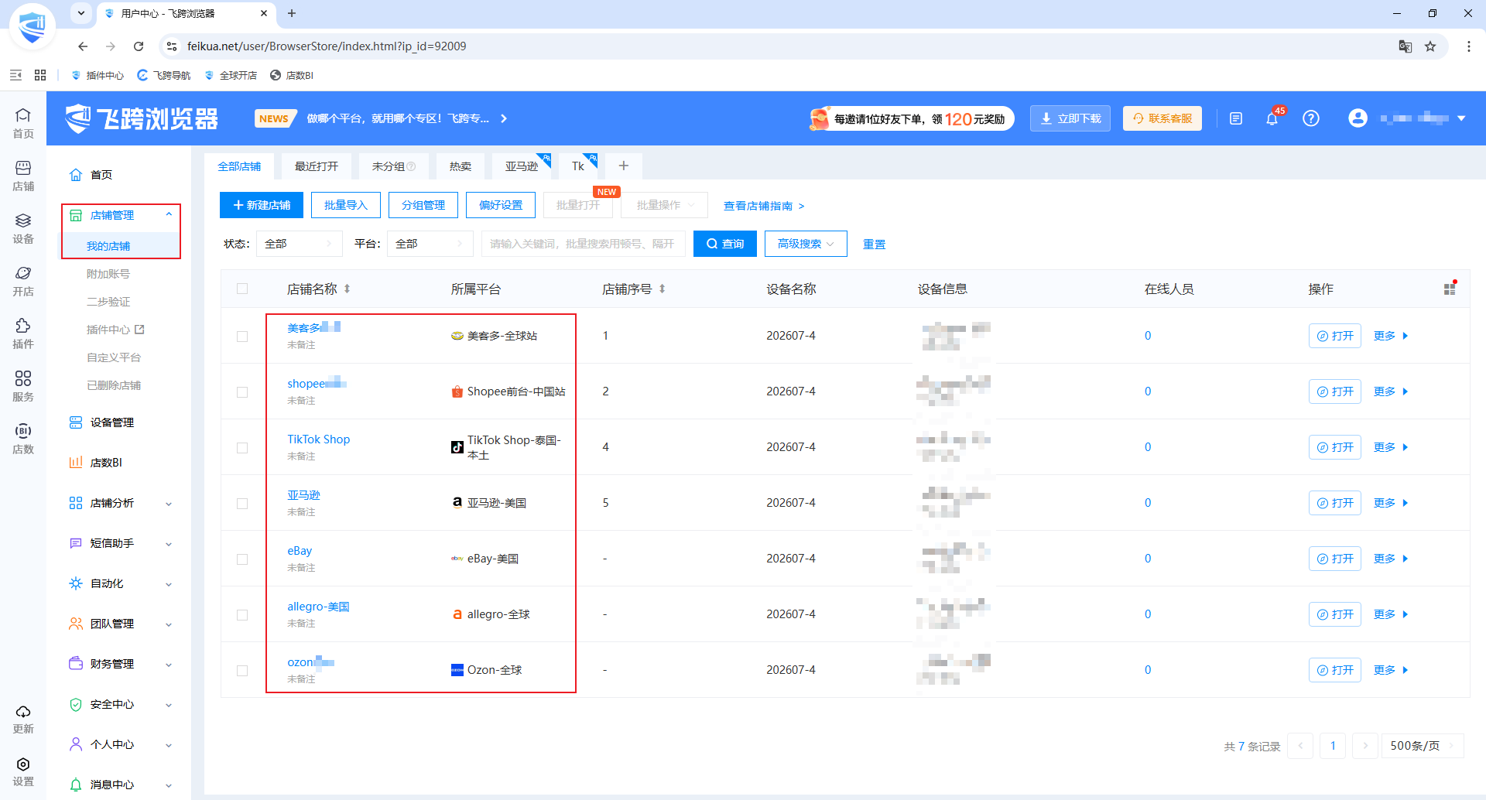Switch to the 未分组 tab
This screenshot has width=1486, height=800.
point(393,166)
